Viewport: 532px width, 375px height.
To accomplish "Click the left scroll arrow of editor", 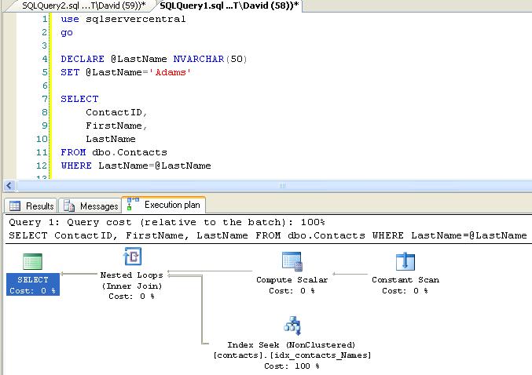I will coord(9,185).
